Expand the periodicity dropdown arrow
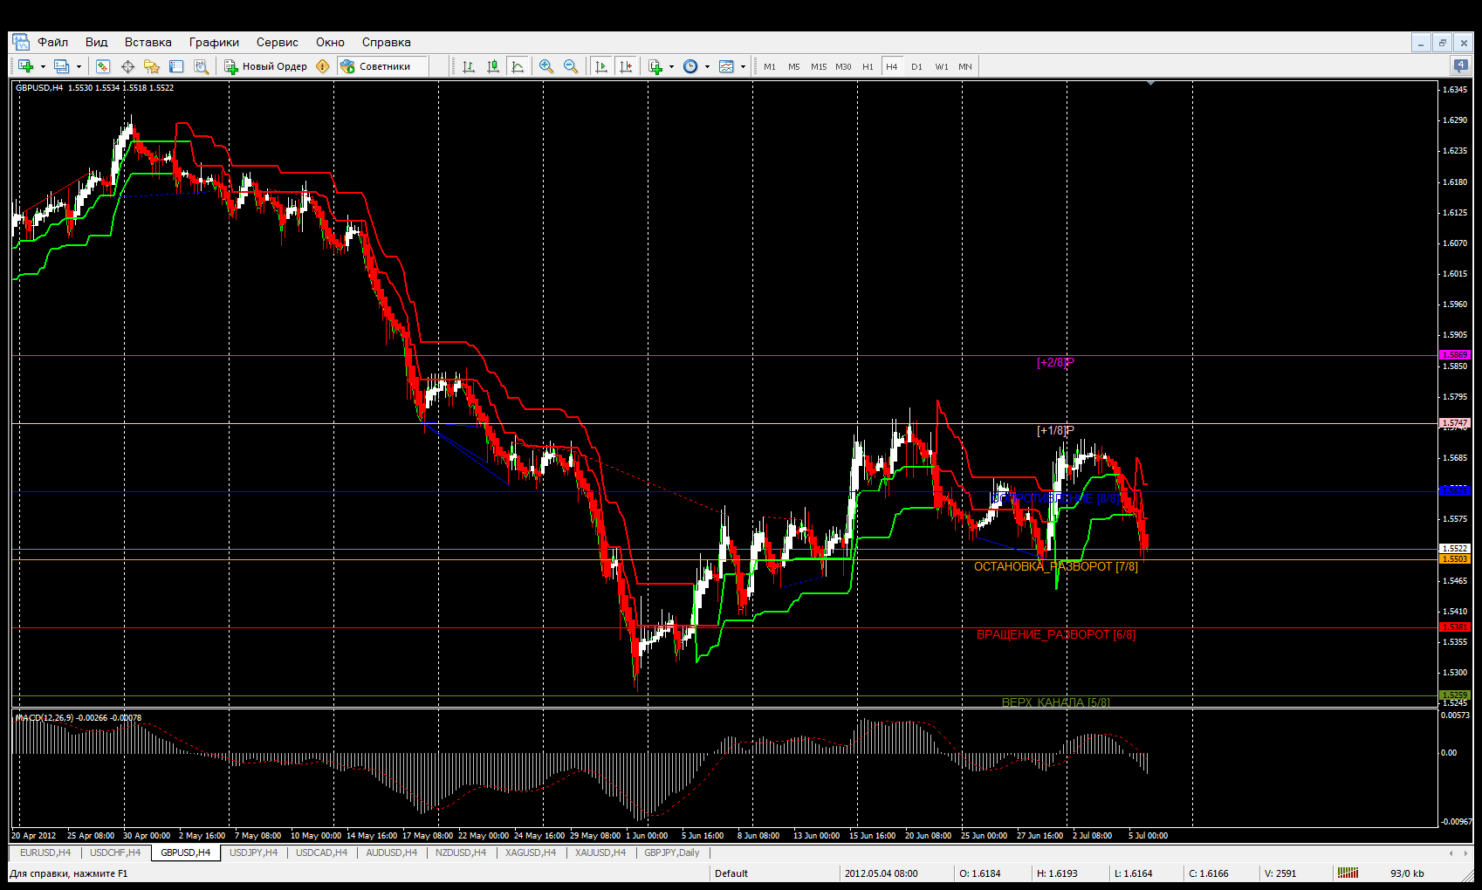The image size is (1482, 890). (x=707, y=66)
